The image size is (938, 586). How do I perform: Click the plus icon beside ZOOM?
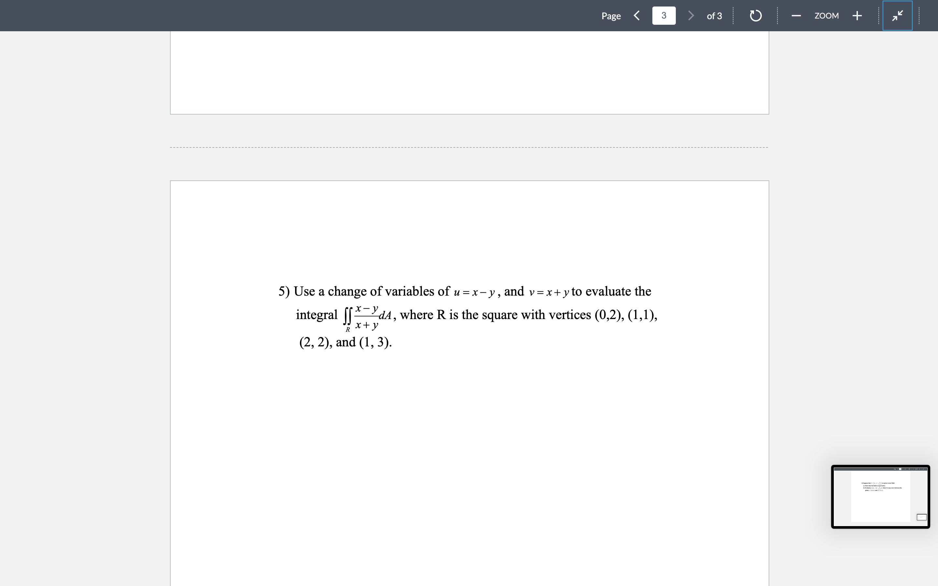(857, 16)
